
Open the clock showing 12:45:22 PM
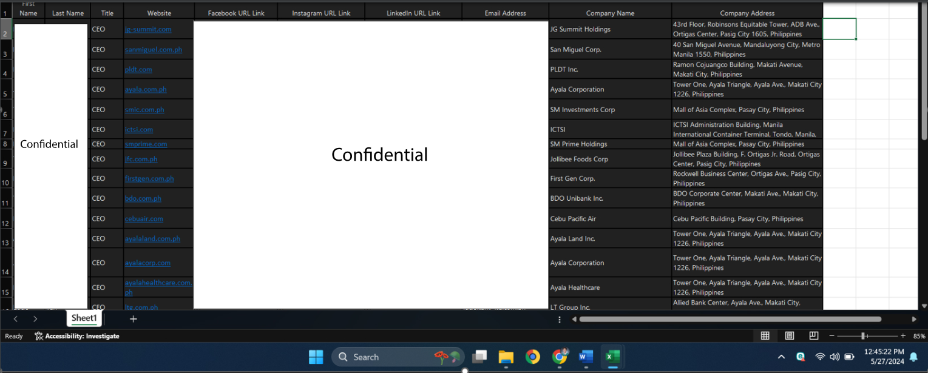coord(883,356)
